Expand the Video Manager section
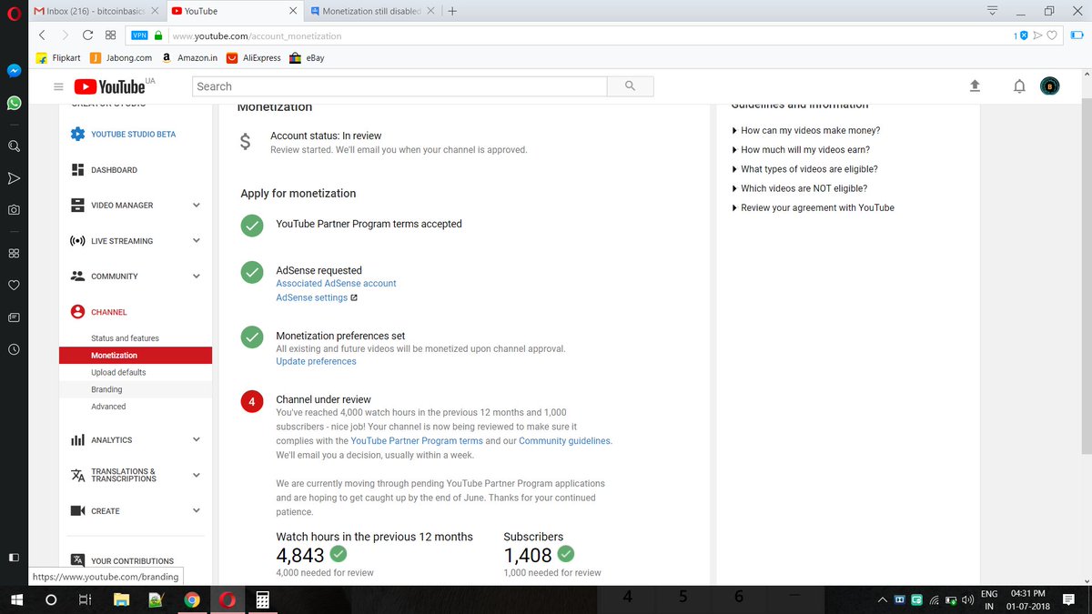This screenshot has height=614, width=1092. tap(197, 206)
